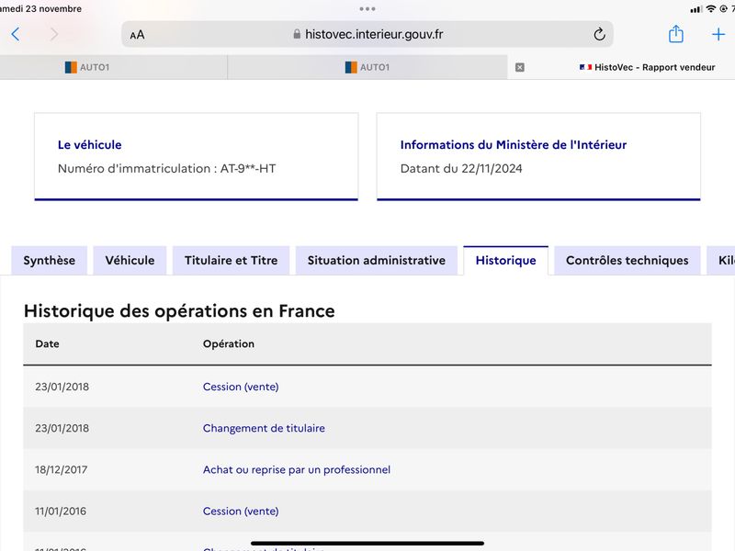
Task: Tap the lock icon in address bar
Action: [297, 34]
